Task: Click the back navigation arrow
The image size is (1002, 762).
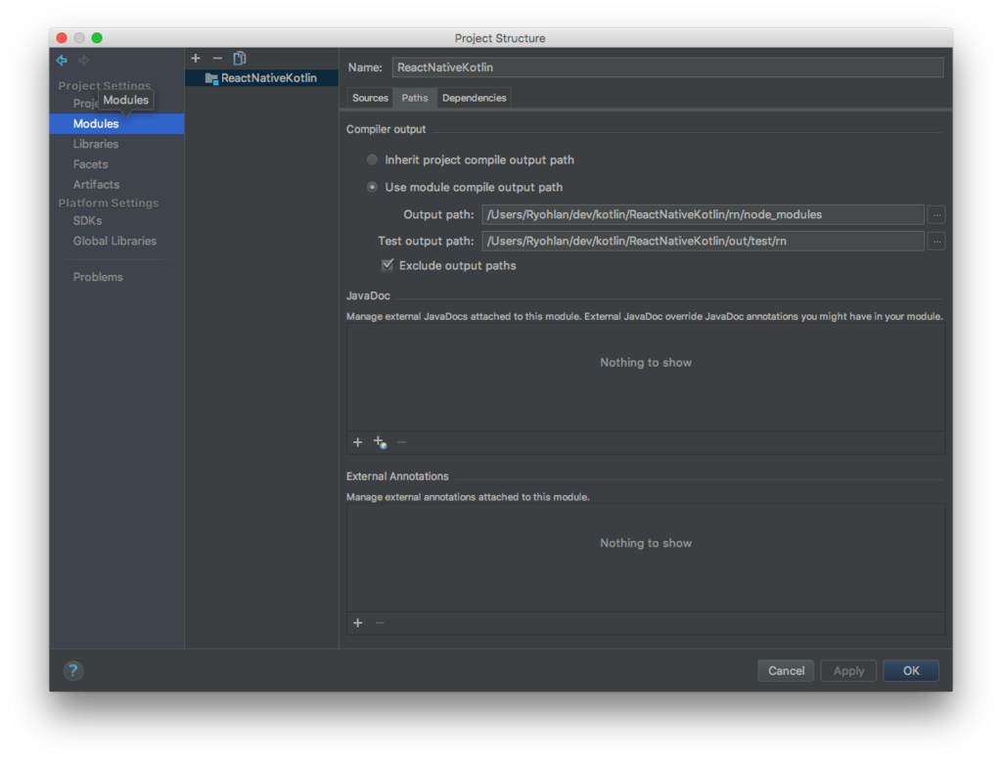Action: [x=62, y=60]
